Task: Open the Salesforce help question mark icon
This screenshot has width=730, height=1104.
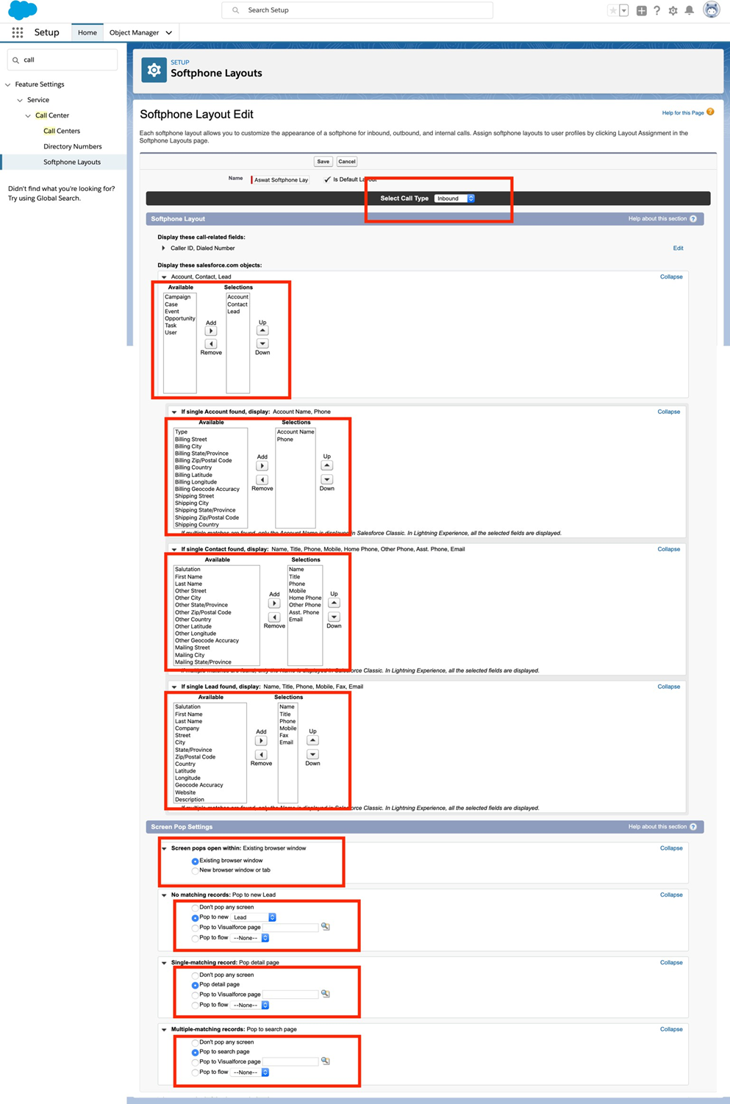Action: (x=657, y=10)
